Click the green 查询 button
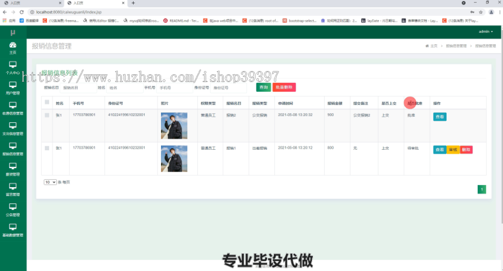The width and height of the screenshot is (503, 271). coord(263,87)
